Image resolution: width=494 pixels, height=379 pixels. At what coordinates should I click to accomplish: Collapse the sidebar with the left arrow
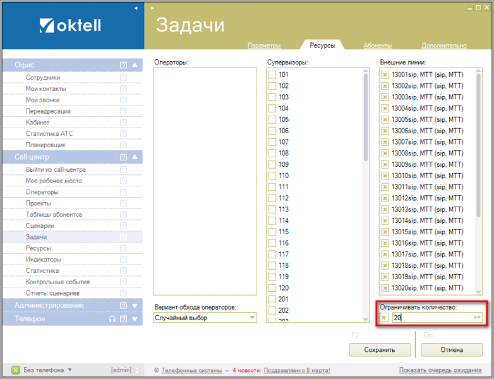click(x=136, y=8)
